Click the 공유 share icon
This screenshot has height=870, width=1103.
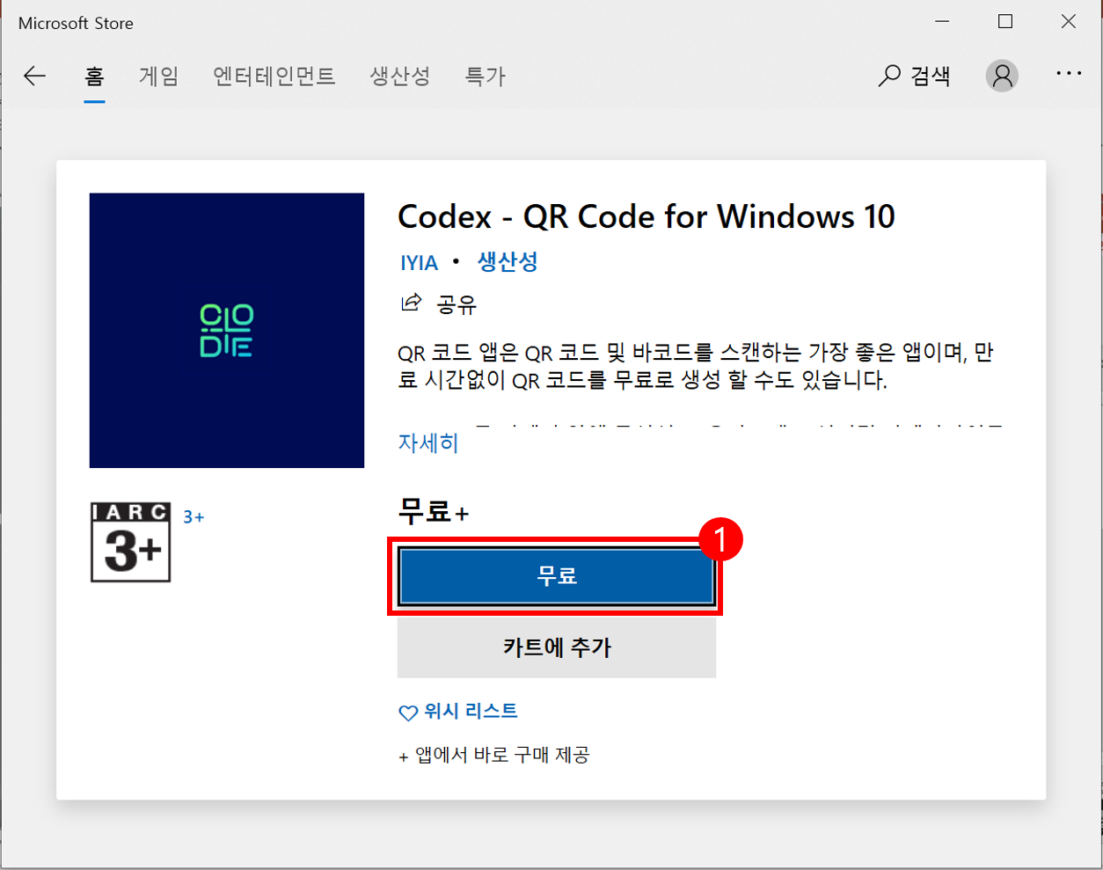(x=411, y=303)
